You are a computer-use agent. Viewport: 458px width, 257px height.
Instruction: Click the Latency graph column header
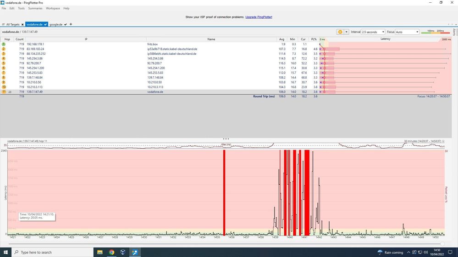point(385,39)
